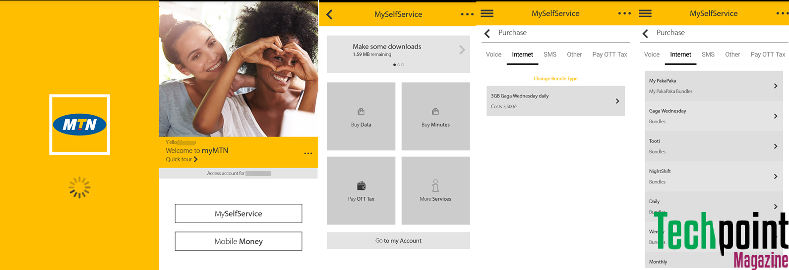
Task: Click the Quick tour arrow chevron
Action: [x=196, y=159]
